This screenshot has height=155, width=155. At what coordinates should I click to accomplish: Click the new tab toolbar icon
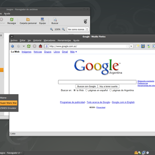tap(137, 46)
